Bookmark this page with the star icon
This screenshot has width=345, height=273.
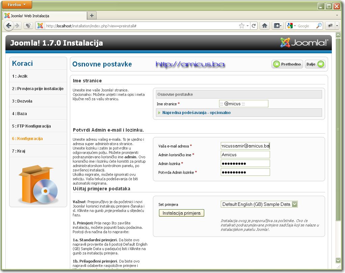point(242,26)
